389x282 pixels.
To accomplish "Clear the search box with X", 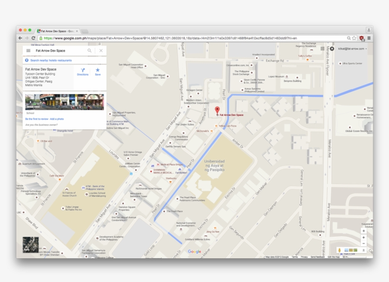I will coord(101,50).
